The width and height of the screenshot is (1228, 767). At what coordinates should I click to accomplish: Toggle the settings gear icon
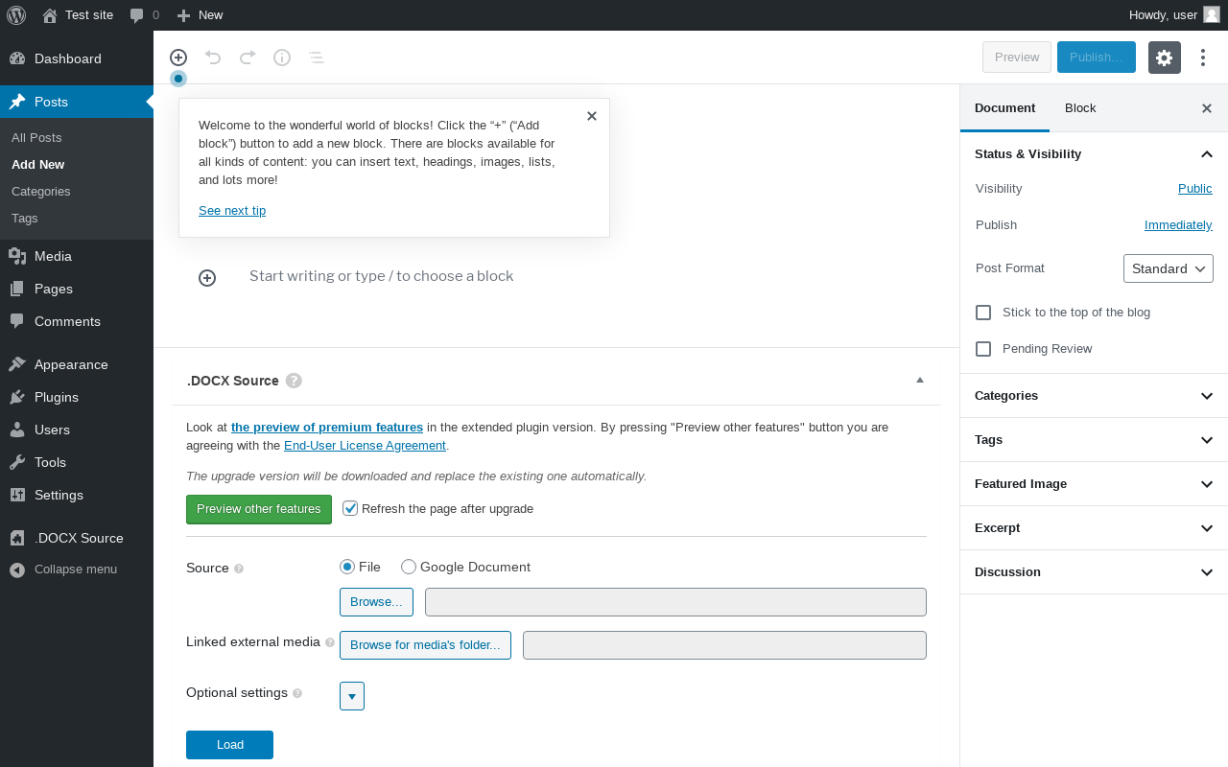[x=1165, y=58]
